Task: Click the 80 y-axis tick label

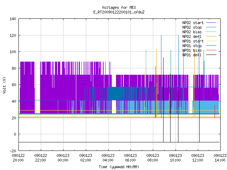Action: (14, 68)
